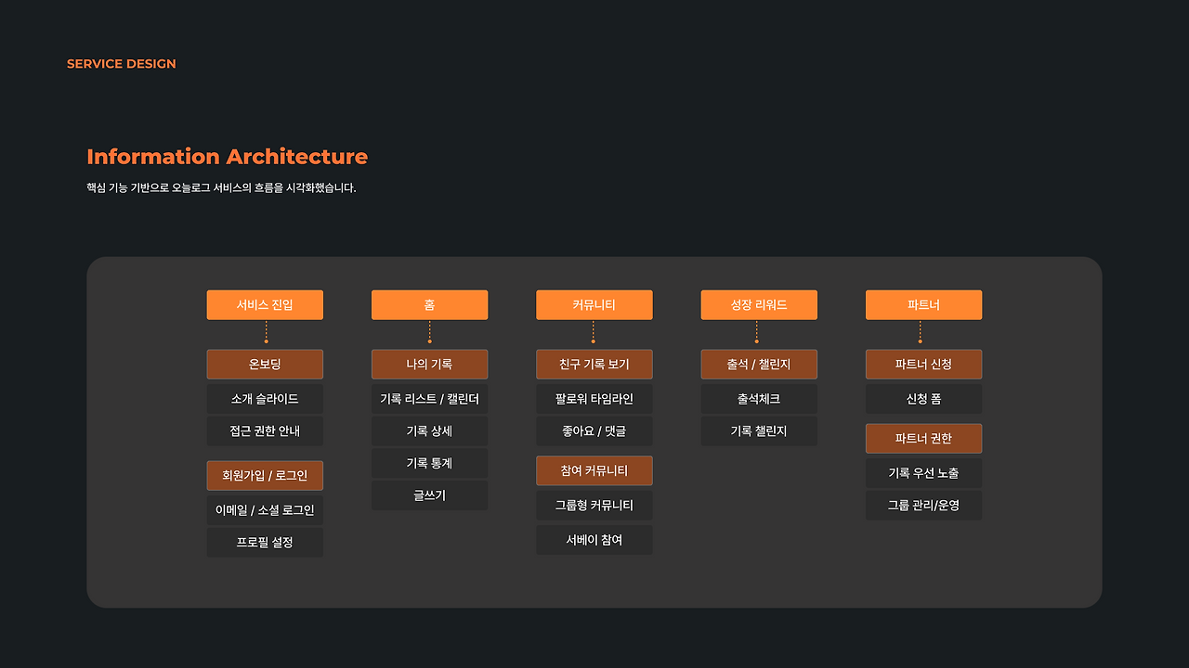This screenshot has width=1189, height=668.
Task: Open the 커뮤니티 header node
Action: point(594,305)
